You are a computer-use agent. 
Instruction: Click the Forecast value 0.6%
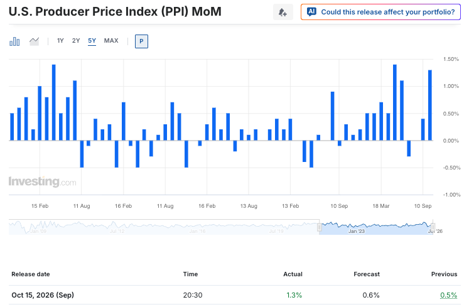tap(371, 295)
